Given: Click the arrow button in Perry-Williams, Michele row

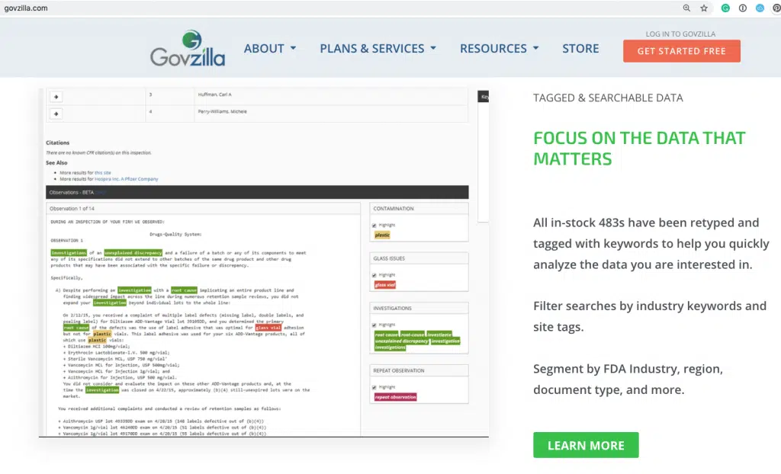Looking at the screenshot, I should (x=56, y=114).
